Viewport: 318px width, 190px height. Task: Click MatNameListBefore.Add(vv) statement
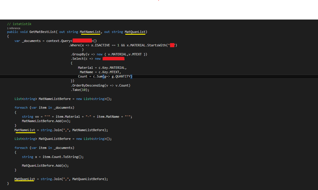46,121
